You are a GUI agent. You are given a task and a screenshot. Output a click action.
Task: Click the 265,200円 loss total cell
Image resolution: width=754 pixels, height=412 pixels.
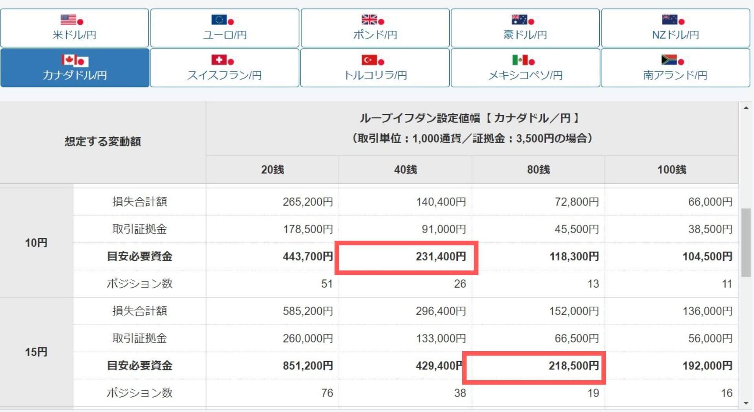tap(273, 202)
